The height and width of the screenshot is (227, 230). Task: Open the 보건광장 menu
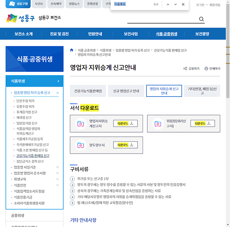pyautogui.click(x=202, y=34)
